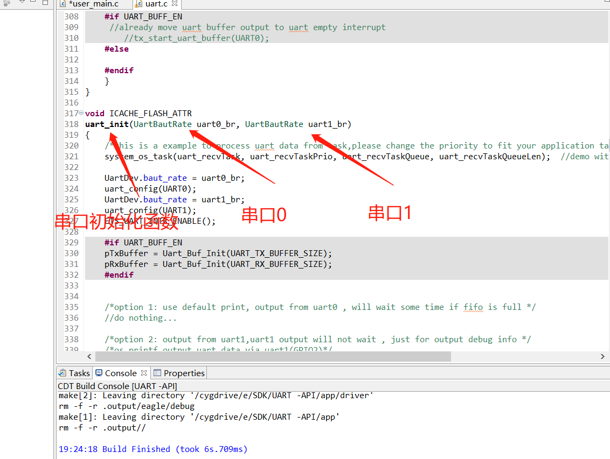Click the editor horizontal scrollbar left arrow
This screenshot has width=610, height=459.
click(x=89, y=356)
